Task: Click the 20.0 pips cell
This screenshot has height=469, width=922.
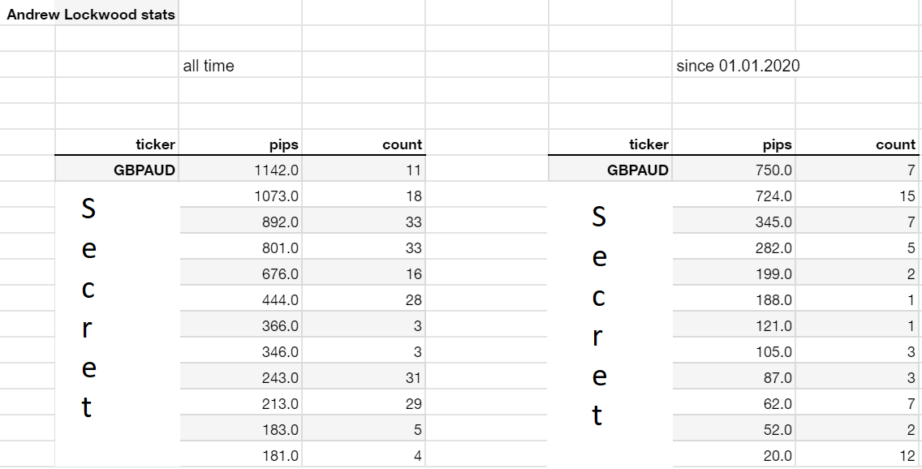Action: [x=734, y=455]
